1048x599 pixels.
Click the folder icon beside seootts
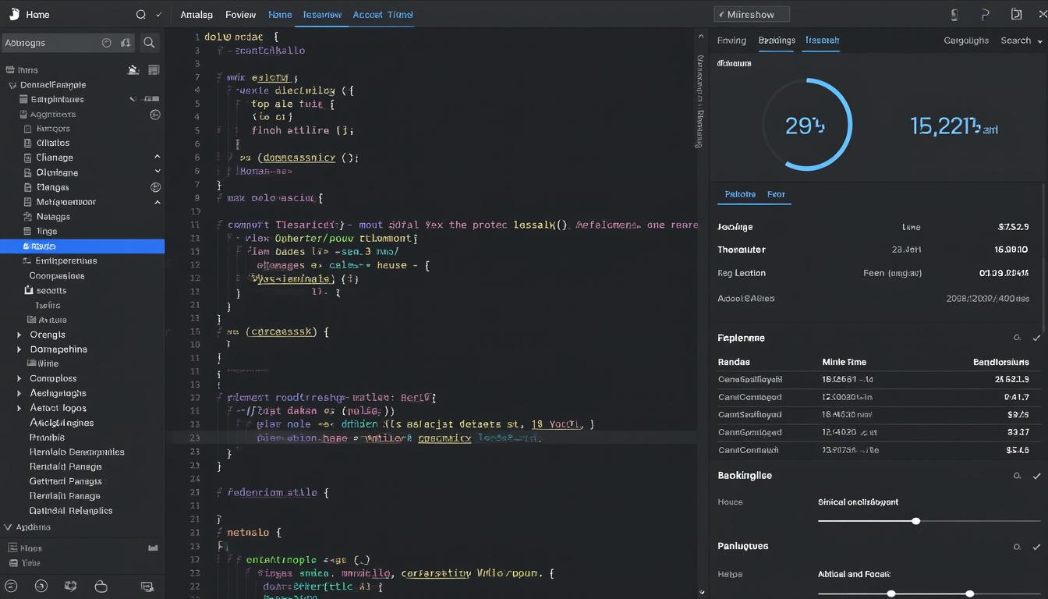tap(29, 290)
